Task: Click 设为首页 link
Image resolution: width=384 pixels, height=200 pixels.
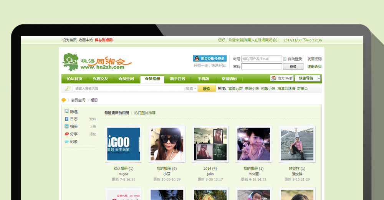Action: [69, 40]
